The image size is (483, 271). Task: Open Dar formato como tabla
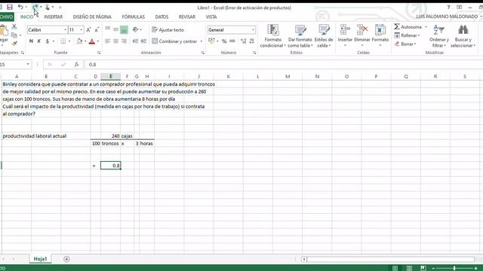click(x=300, y=36)
